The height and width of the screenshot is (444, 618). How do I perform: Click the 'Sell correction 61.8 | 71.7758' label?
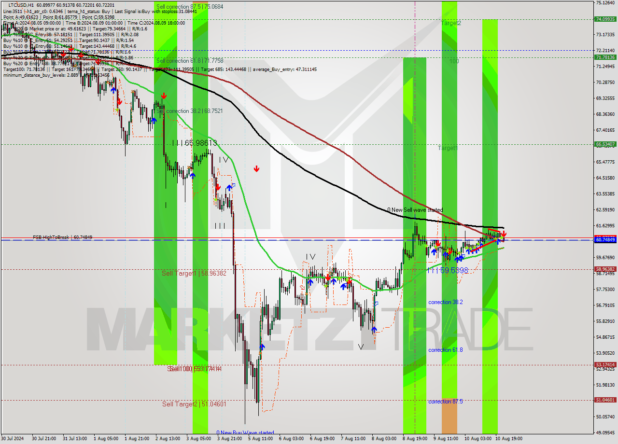pos(190,61)
